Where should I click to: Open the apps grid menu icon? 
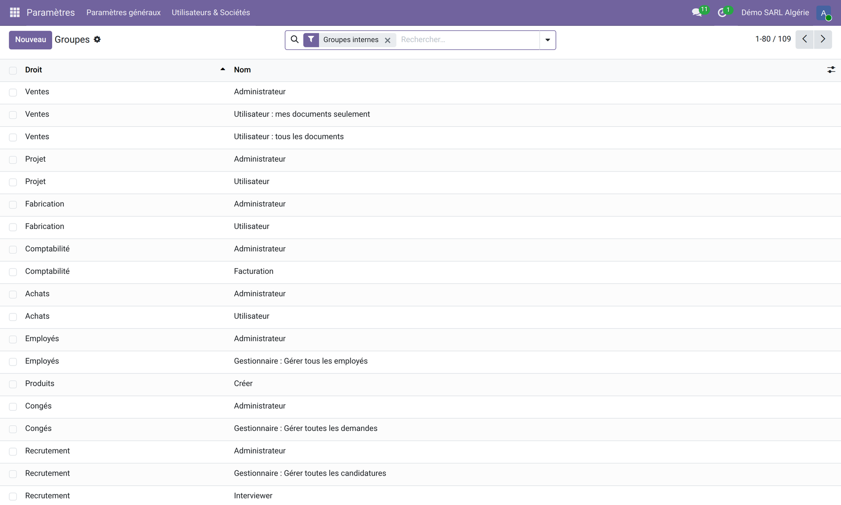click(x=14, y=12)
